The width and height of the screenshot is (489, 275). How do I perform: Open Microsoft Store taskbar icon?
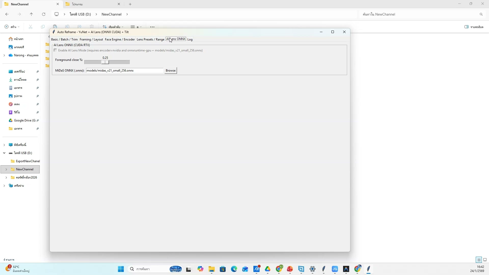click(x=223, y=269)
